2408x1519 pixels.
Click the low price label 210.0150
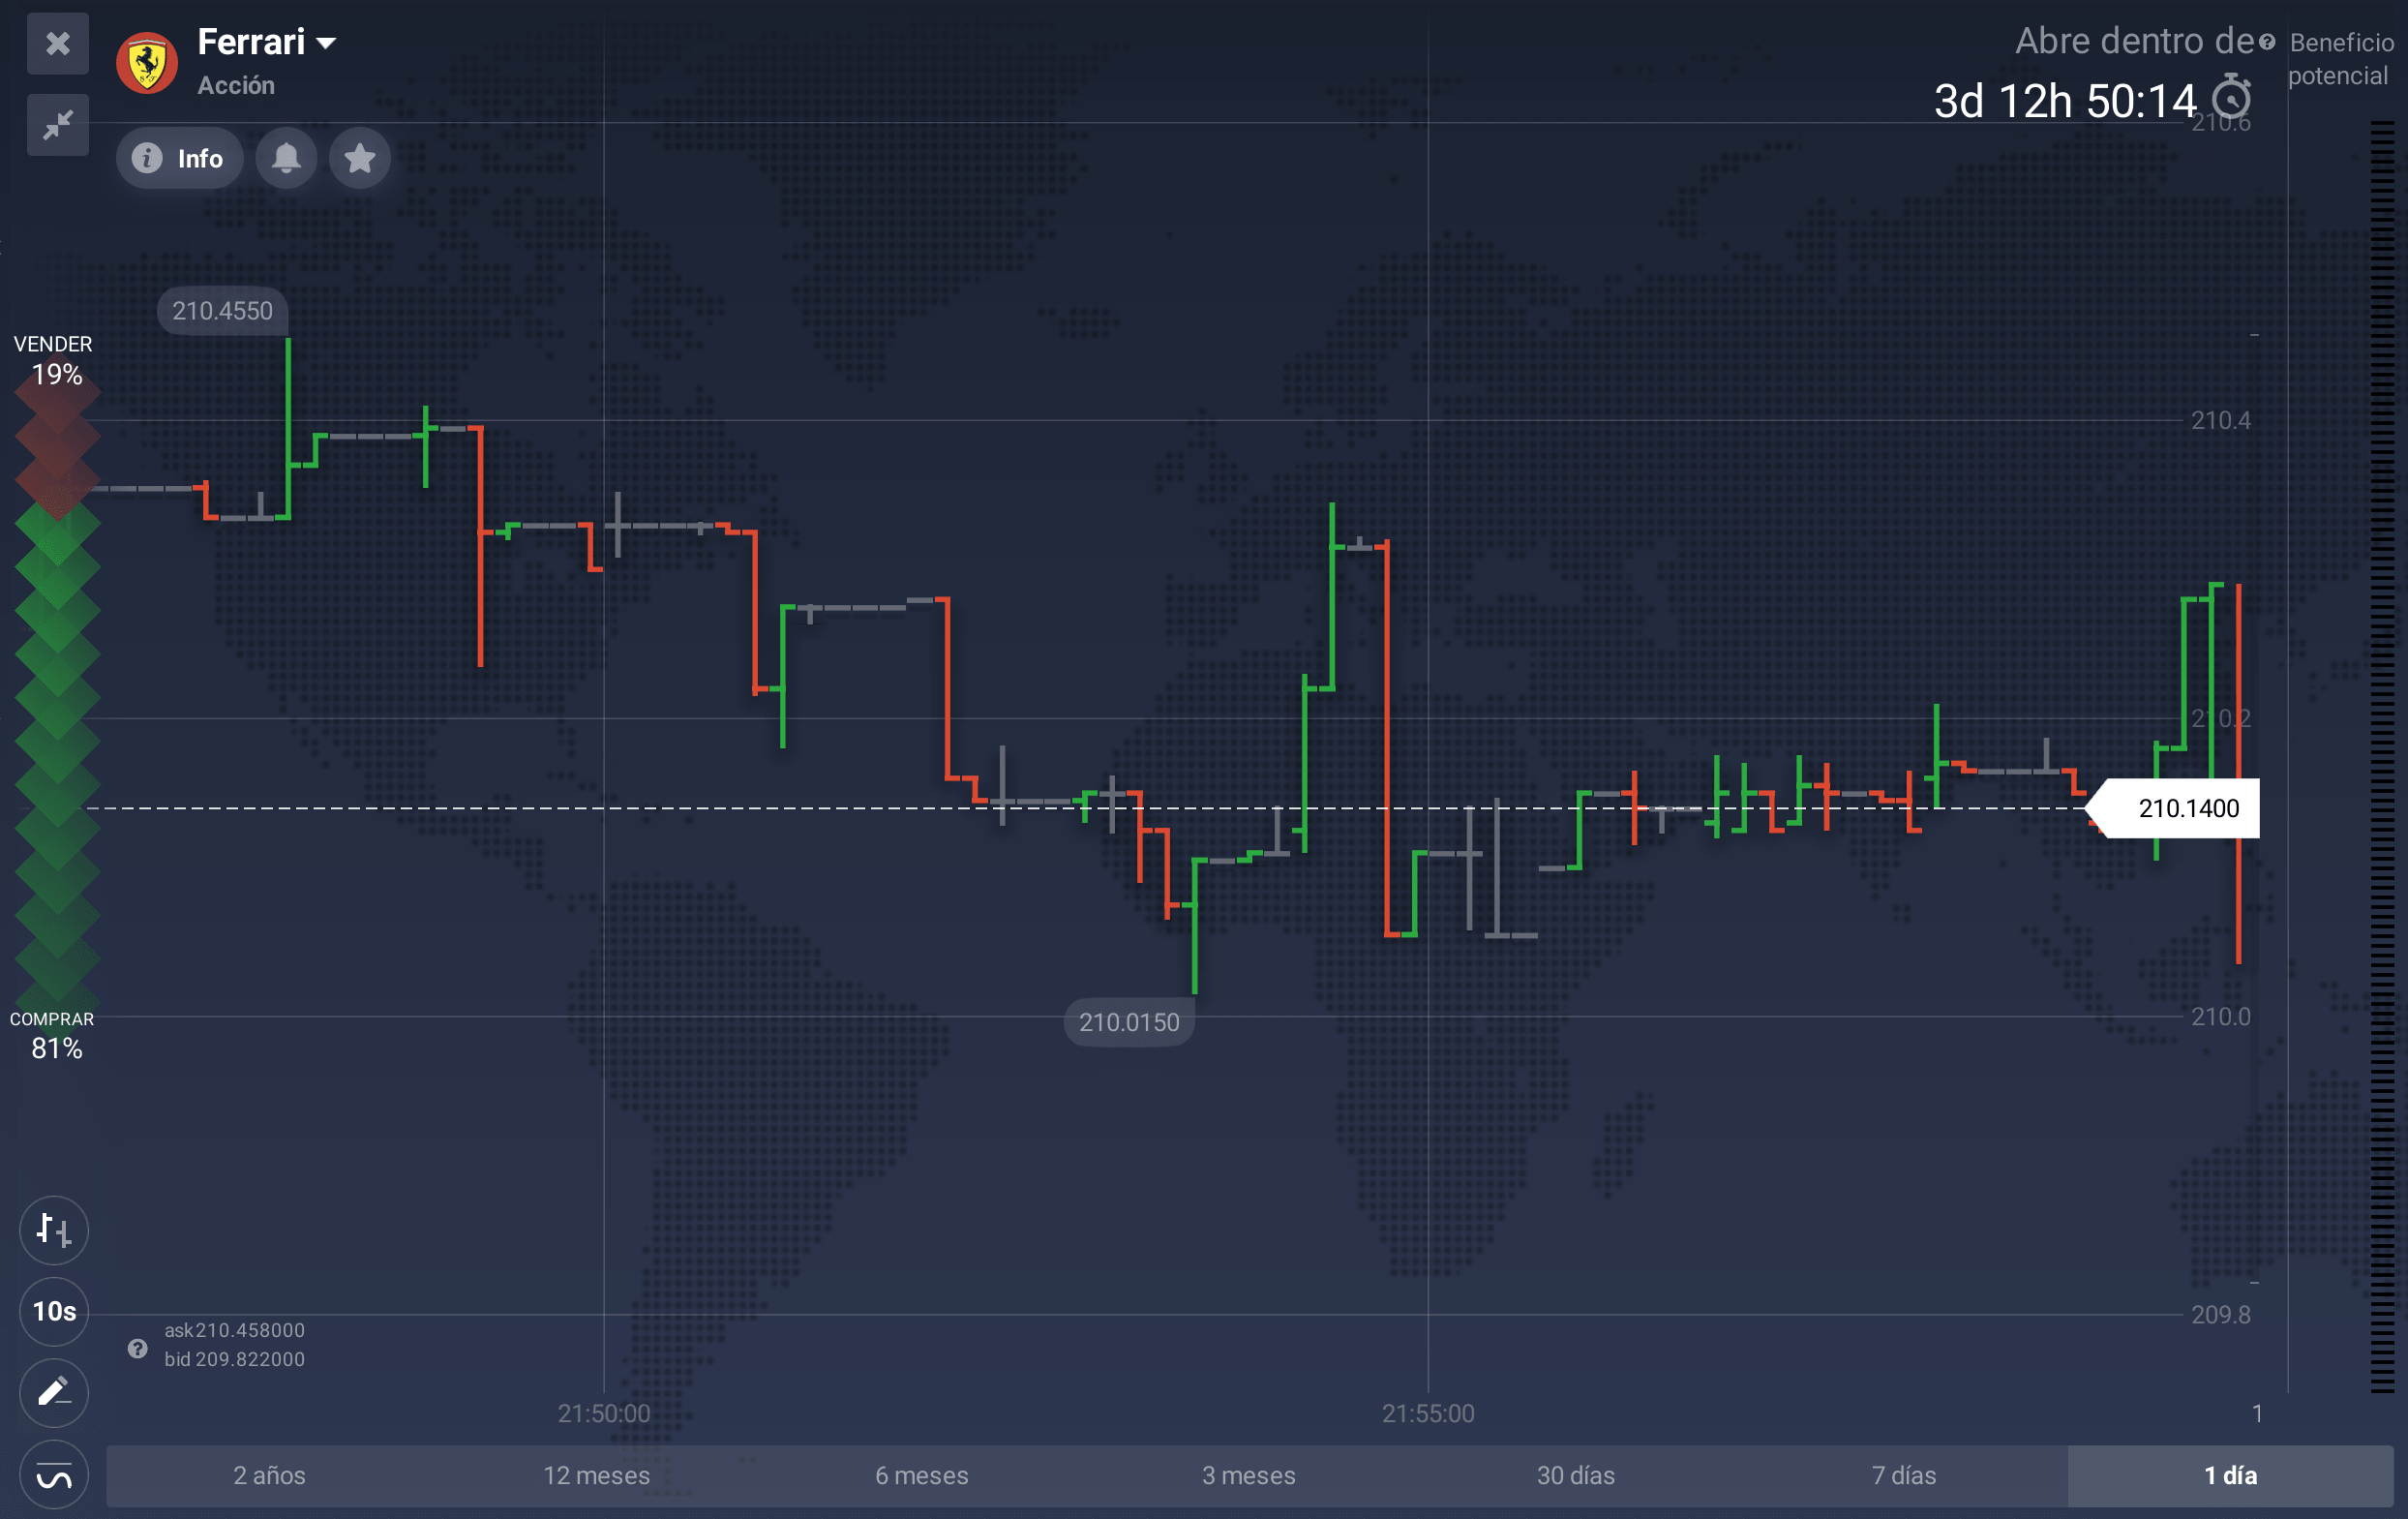[x=1129, y=1022]
